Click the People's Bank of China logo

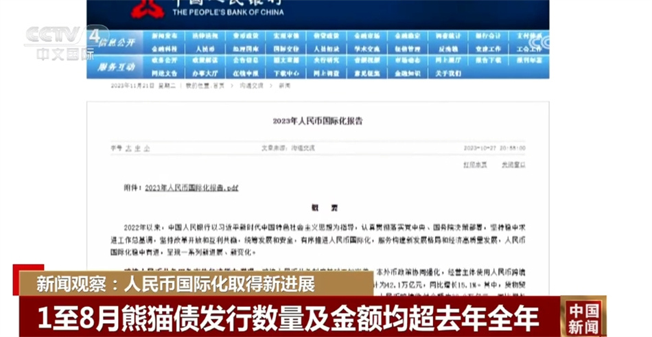coord(148,8)
